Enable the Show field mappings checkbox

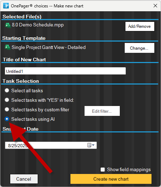(x=103, y=169)
